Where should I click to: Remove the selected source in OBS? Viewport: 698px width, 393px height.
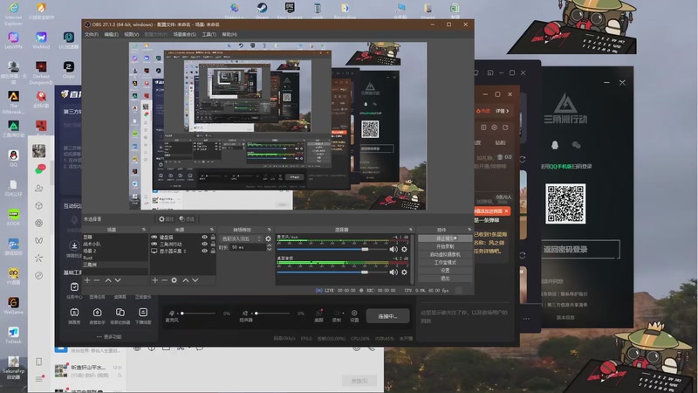point(164,280)
